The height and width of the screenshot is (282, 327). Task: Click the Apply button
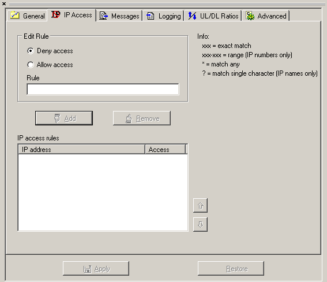[96, 269]
